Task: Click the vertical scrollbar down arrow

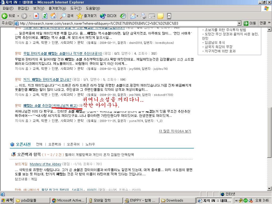Action: tap(269, 189)
